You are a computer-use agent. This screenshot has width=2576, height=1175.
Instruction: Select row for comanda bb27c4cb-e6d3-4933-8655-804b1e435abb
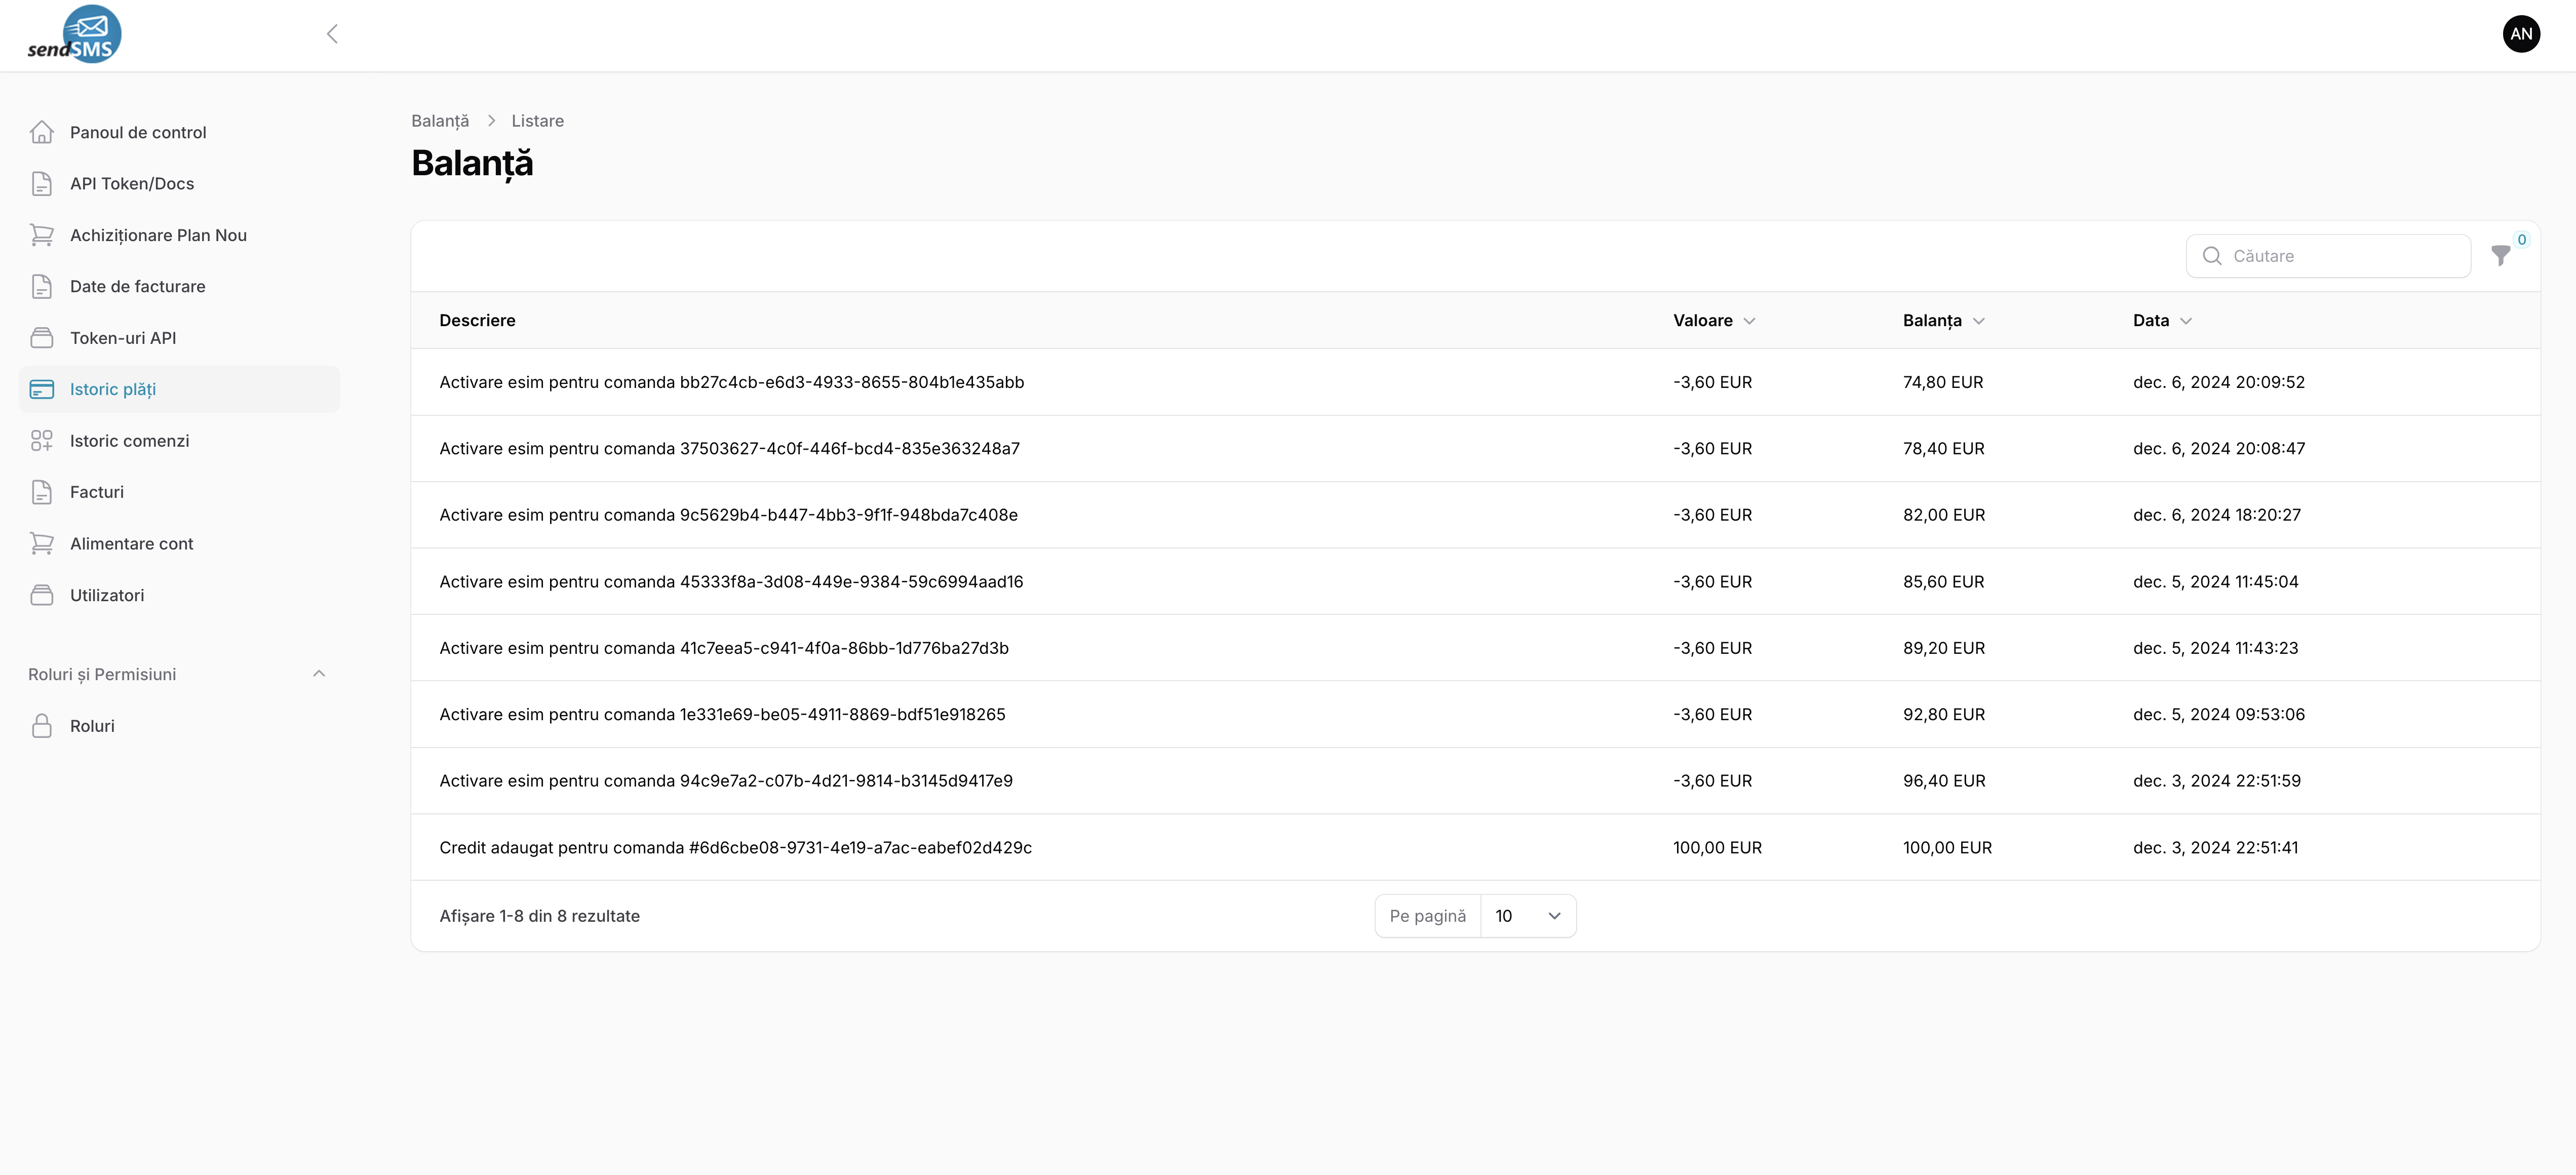(x=1475, y=382)
